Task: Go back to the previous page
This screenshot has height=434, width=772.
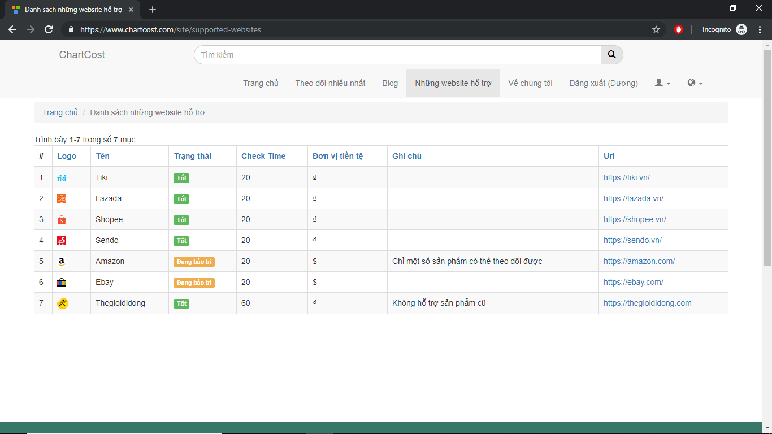Action: pyautogui.click(x=12, y=29)
